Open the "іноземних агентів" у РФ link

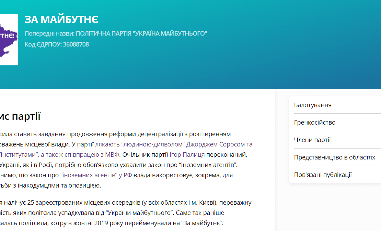tap(96, 175)
